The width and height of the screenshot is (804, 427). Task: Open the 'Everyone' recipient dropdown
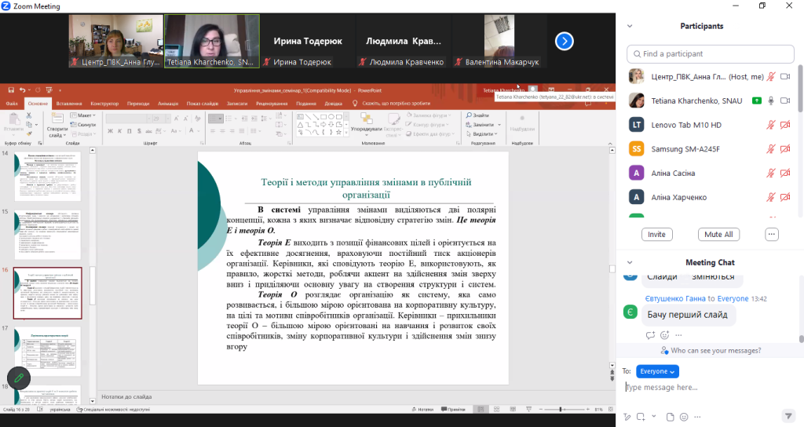657,371
